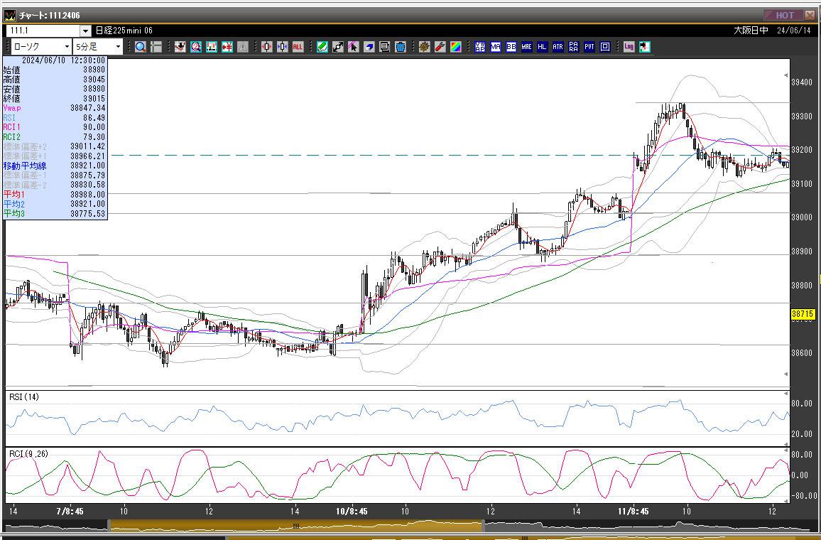Viewport: 821px width, 540px height.
Task: Click the 11/8:45 date marker on time axis
Action: (x=633, y=511)
